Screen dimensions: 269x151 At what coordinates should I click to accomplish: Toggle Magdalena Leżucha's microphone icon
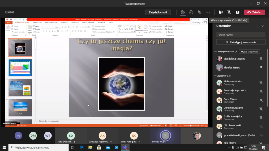click(x=261, y=59)
